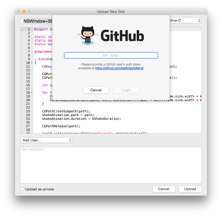Click '#import' on code line 1
The width and height of the screenshot is (222, 217).
coord(41,29)
